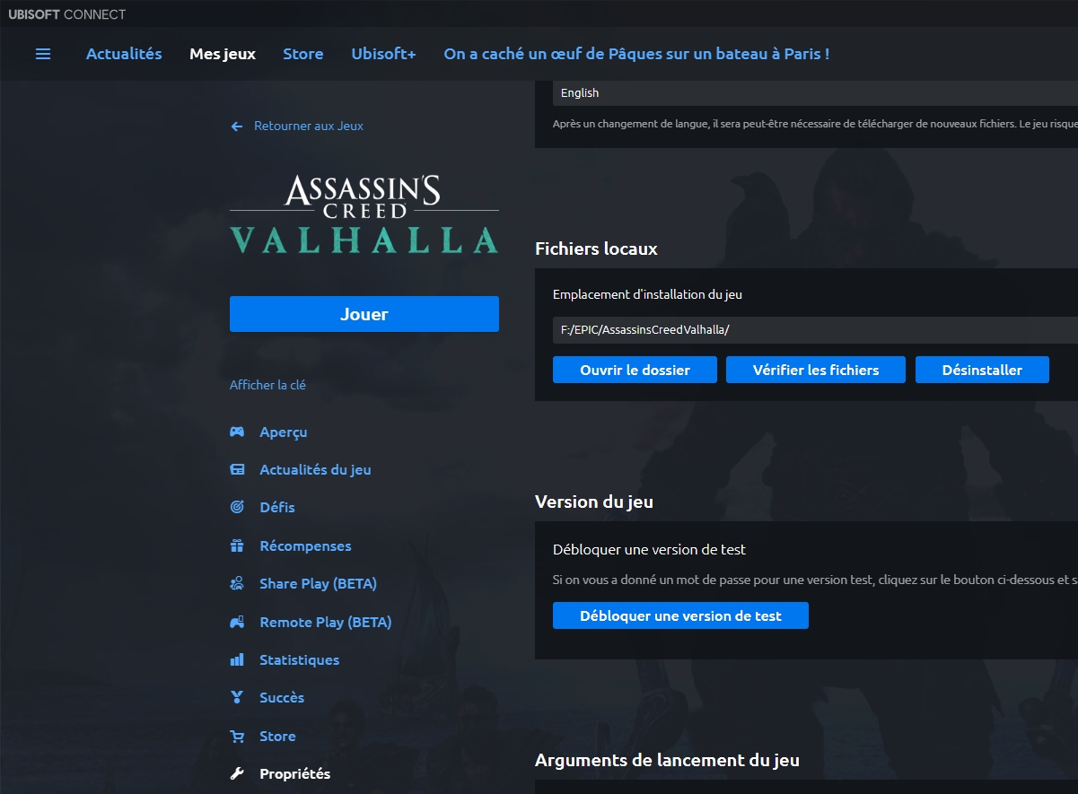Click the Remote Play controller icon
1078x794 pixels.
click(x=237, y=622)
